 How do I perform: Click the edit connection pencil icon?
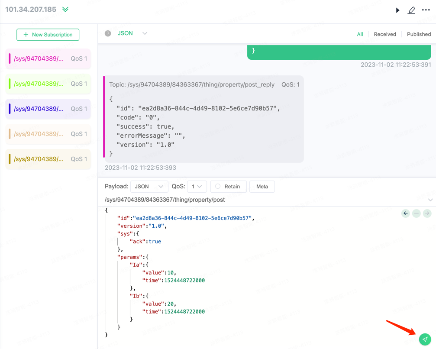coord(411,10)
